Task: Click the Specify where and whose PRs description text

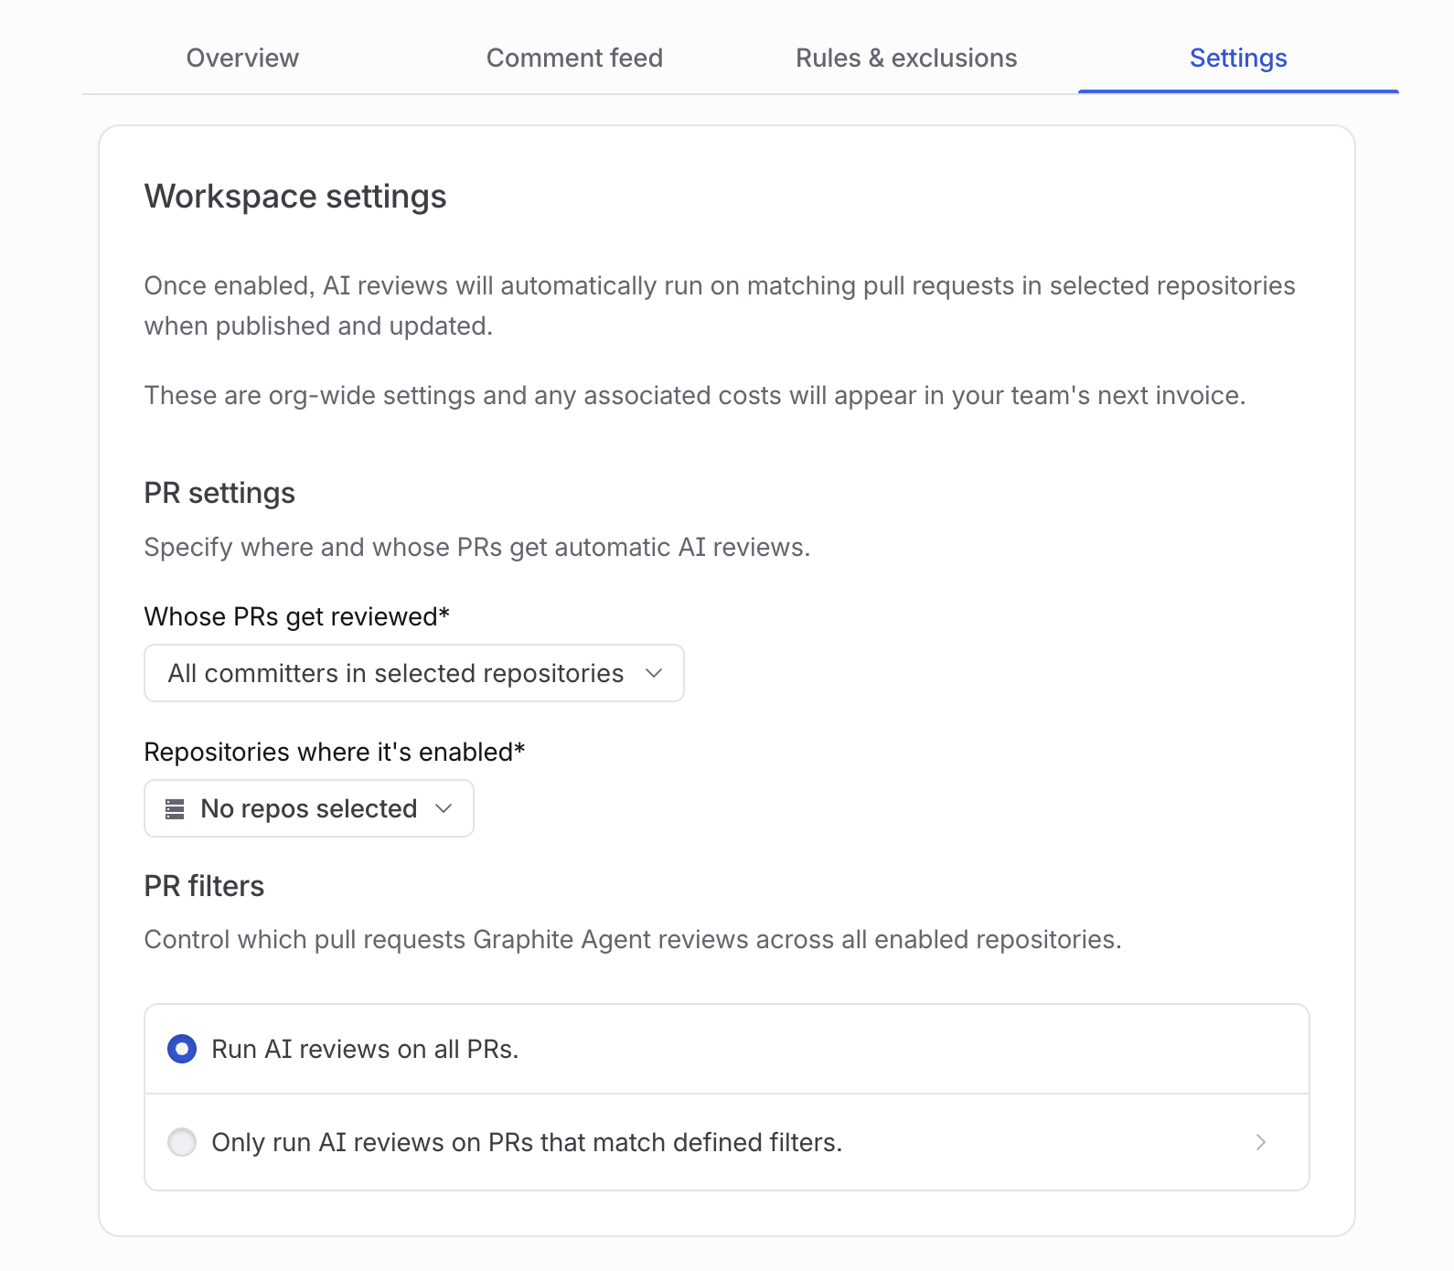Action: [x=477, y=547]
